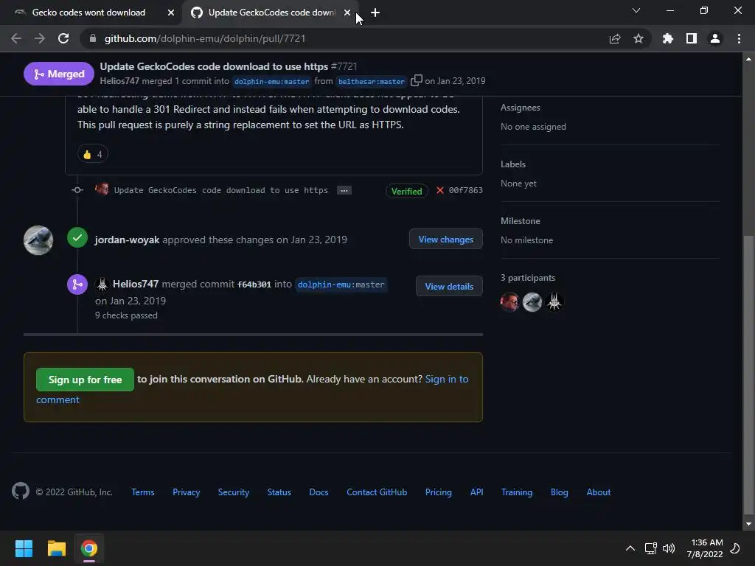Click the page vertical scrollbar thumb
The image size is (755, 566).
[x=748, y=375]
